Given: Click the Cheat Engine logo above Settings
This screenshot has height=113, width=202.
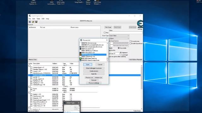Looking at the screenshot, I should point(140,24).
